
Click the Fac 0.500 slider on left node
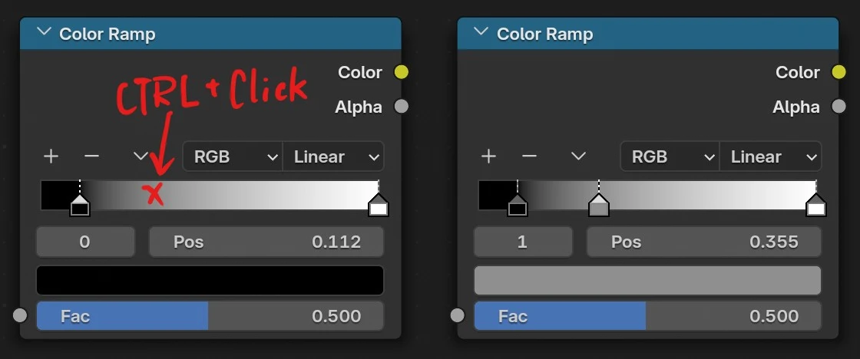click(x=210, y=315)
